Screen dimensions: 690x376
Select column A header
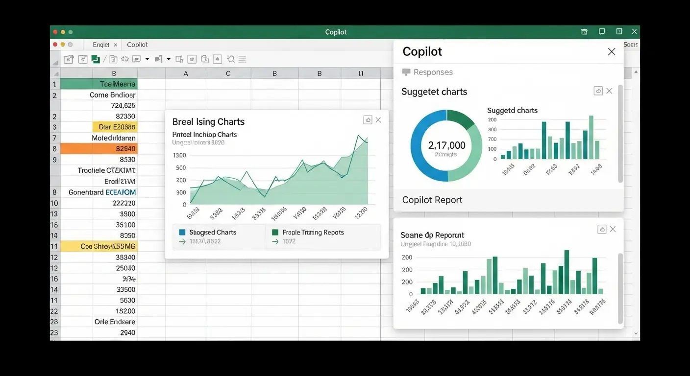pyautogui.click(x=186, y=73)
